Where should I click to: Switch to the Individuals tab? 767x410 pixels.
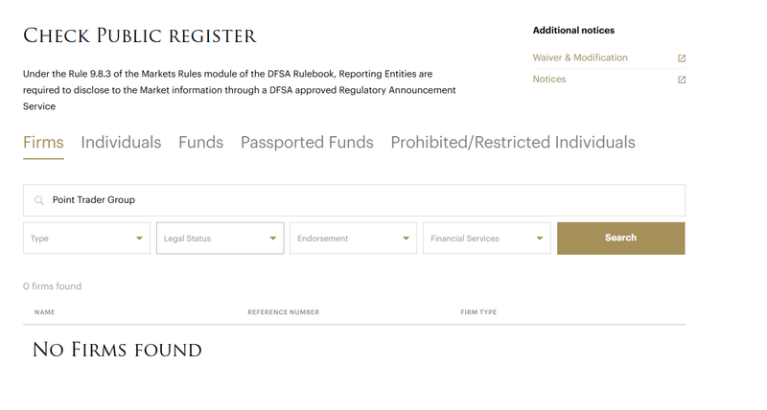click(x=121, y=142)
